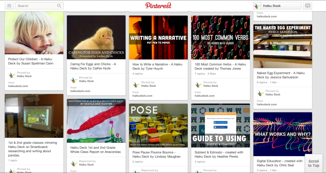Click Scroll to Top button
This screenshot has width=326, height=173.
[314, 163]
